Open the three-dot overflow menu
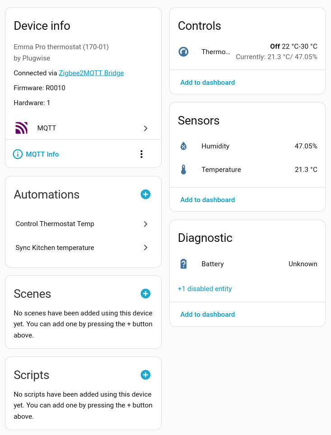Viewport: 331px width, 435px height. tap(141, 154)
